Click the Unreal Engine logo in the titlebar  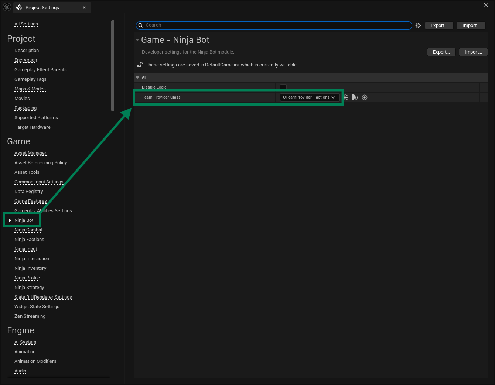click(7, 7)
